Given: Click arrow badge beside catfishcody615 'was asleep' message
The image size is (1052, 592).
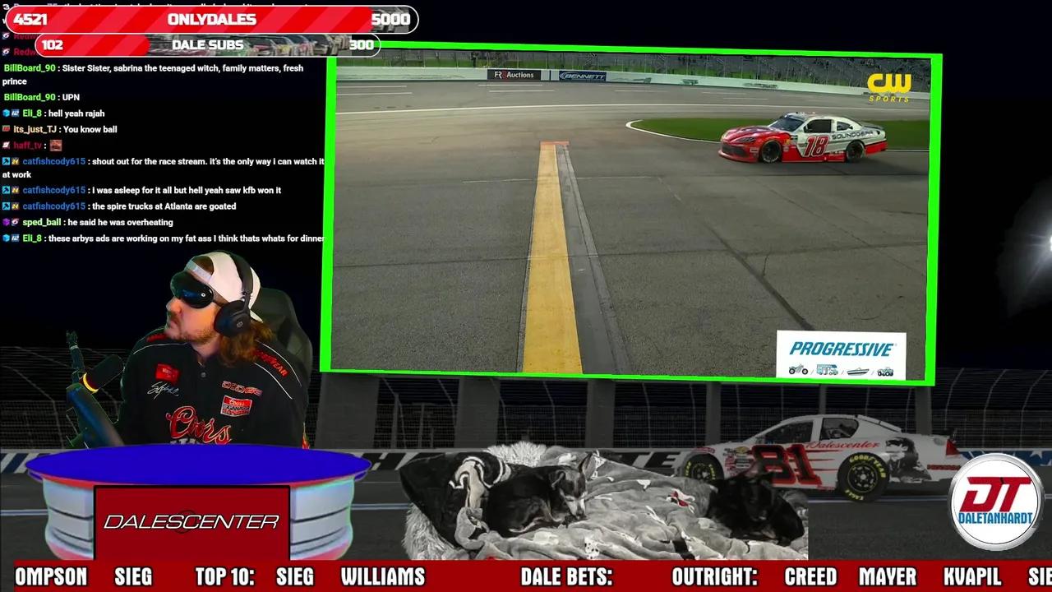Looking at the screenshot, I should [7, 190].
